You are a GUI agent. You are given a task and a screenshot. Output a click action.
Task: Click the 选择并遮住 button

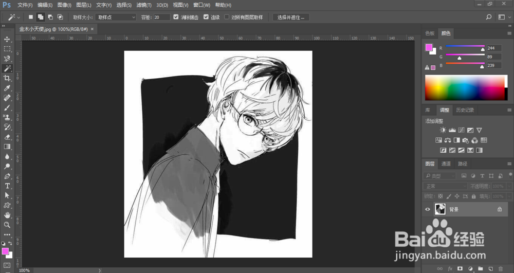291,17
